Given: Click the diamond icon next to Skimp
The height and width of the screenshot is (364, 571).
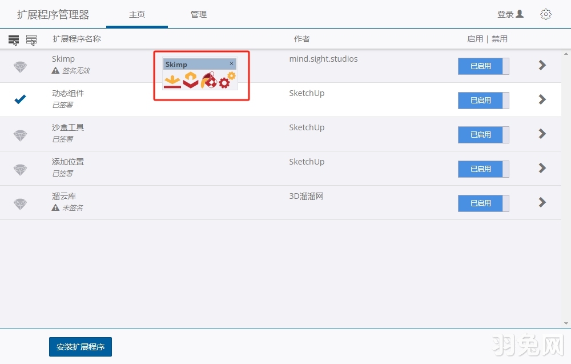Looking at the screenshot, I should point(21,65).
